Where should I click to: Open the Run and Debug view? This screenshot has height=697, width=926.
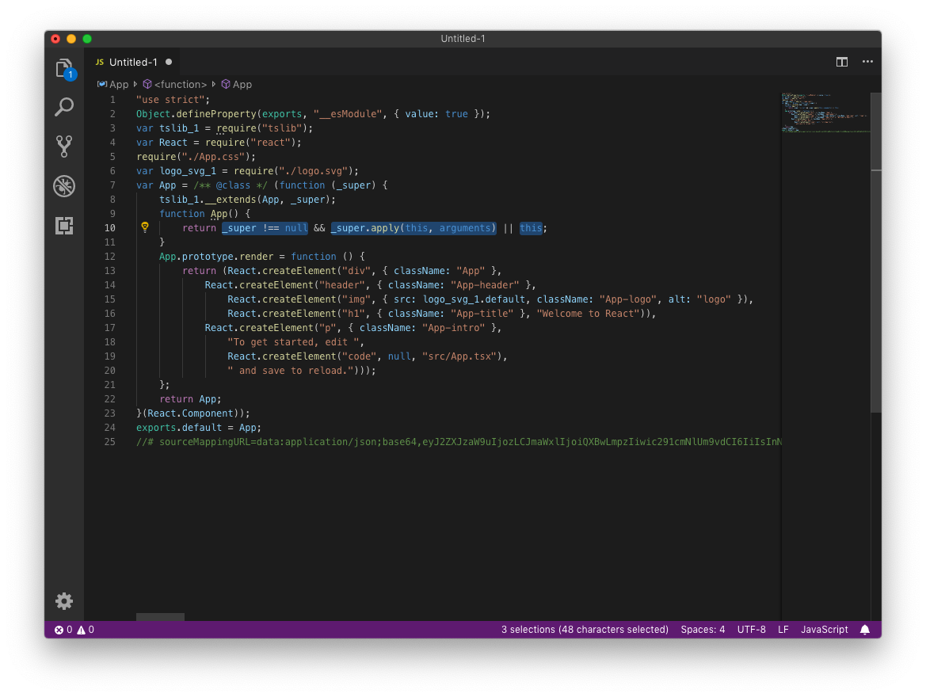pyautogui.click(x=64, y=186)
